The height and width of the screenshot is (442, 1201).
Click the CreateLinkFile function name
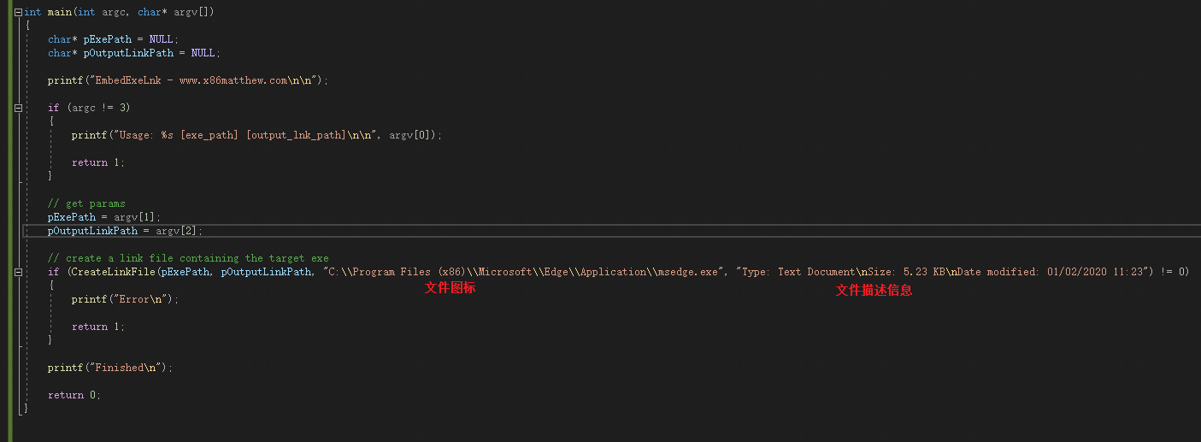point(112,272)
